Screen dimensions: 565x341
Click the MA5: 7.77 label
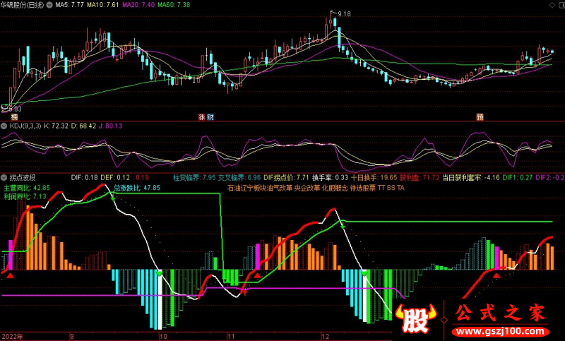[x=69, y=5]
